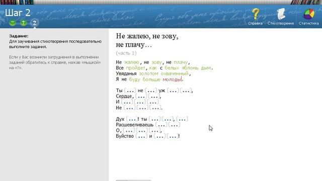Open the Статистика pie chart icon

[309, 14]
